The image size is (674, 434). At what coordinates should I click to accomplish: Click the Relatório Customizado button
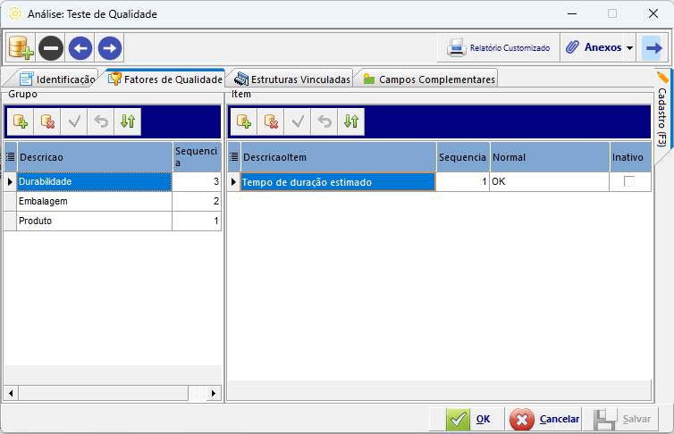pos(499,47)
